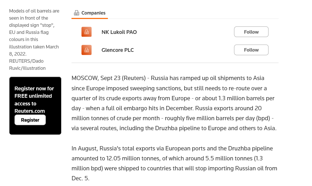Viewport: 312px width, 186px height.
Task: Follow Glencore PLC
Action: (x=251, y=50)
